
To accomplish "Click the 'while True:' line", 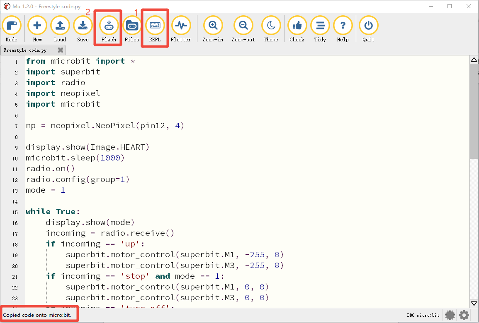I will pyautogui.click(x=53, y=212).
